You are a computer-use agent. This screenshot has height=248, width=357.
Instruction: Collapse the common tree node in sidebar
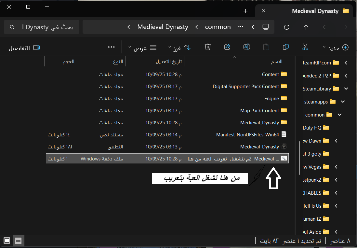(340, 115)
